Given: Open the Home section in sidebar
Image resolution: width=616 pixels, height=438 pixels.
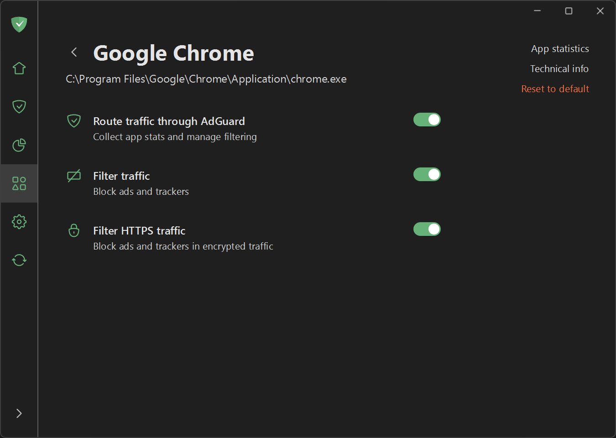Looking at the screenshot, I should [x=19, y=68].
